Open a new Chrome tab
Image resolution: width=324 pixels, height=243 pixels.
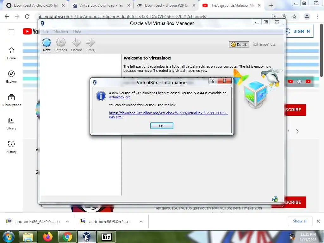(x=271, y=6)
